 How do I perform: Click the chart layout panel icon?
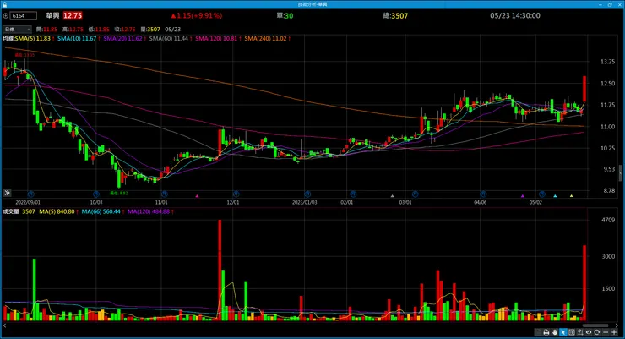(572, 332)
